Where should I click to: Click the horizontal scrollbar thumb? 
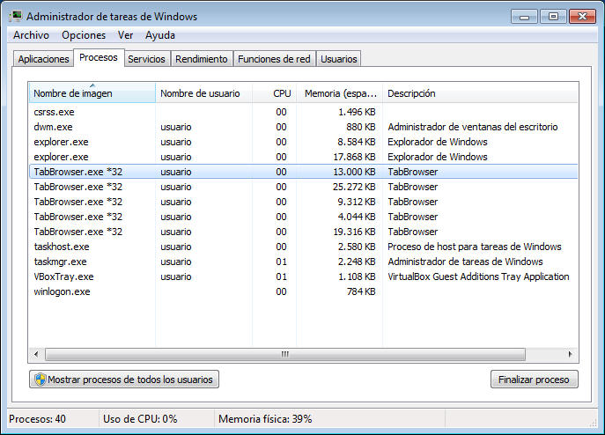click(x=285, y=354)
